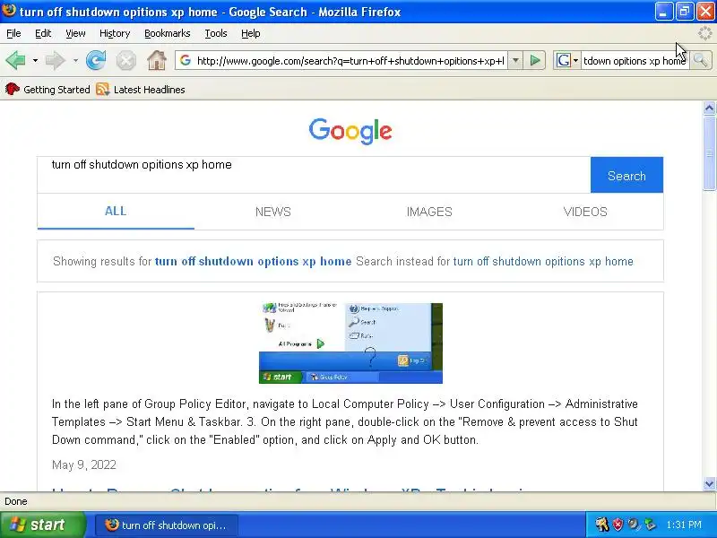Open the search engine selector dropdown
Image resolution: width=717 pixels, height=538 pixels.
(x=567, y=60)
